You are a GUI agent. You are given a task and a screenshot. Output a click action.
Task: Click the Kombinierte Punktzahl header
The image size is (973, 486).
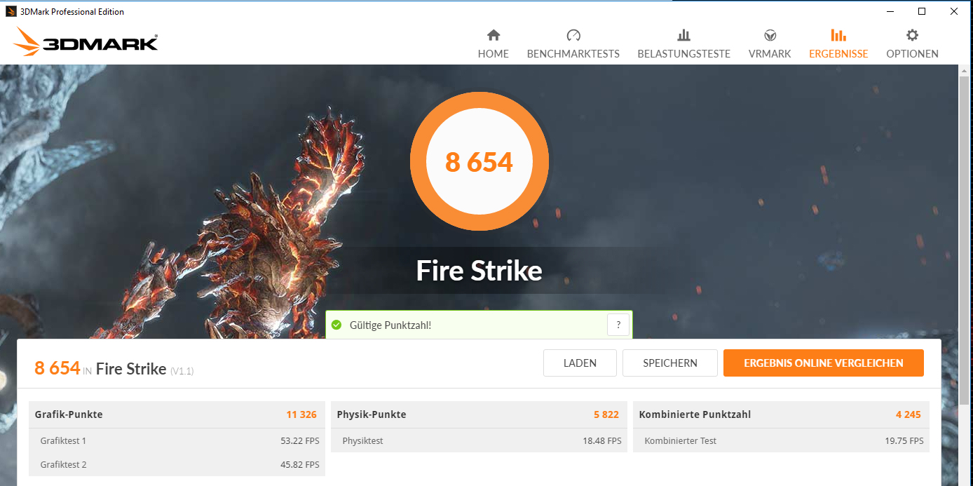click(x=781, y=414)
